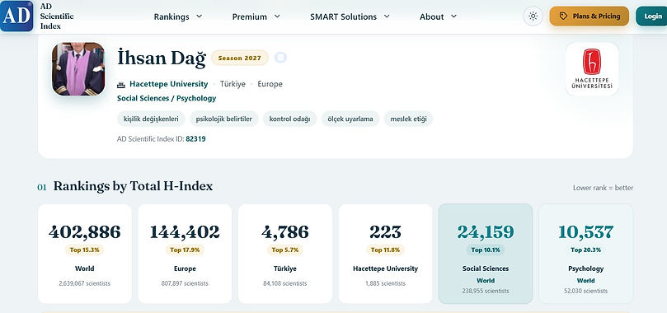Open the Türkiye ranking card 4,786
Image resolution: width=667 pixels, height=313 pixels.
pyautogui.click(x=285, y=254)
